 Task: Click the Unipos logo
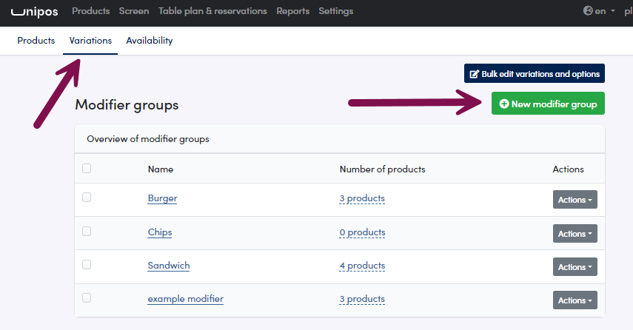34,12
